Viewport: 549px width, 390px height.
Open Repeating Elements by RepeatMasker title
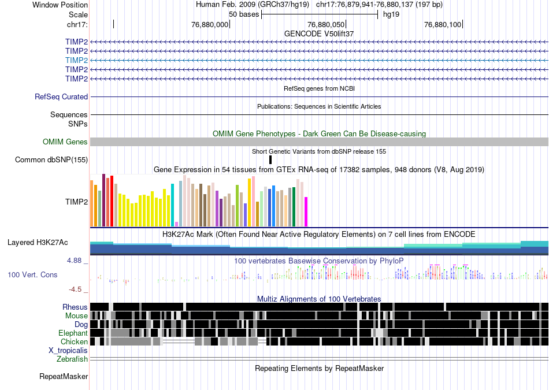pos(319,368)
